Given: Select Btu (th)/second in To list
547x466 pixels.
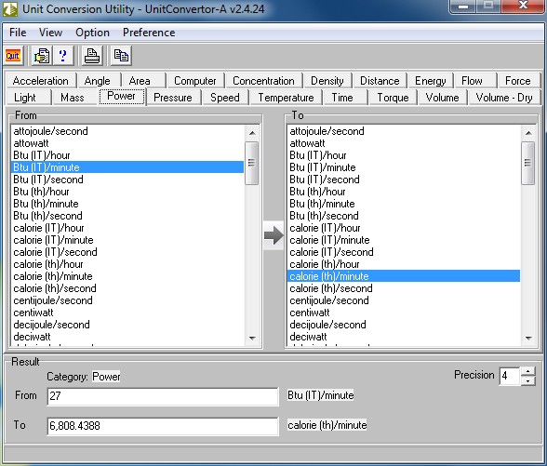Looking at the screenshot, I should click(404, 216).
